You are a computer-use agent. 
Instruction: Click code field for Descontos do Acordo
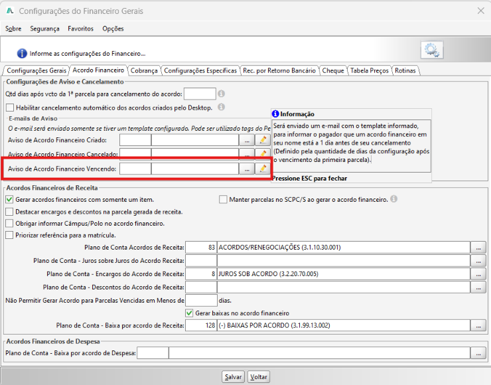tap(201, 287)
